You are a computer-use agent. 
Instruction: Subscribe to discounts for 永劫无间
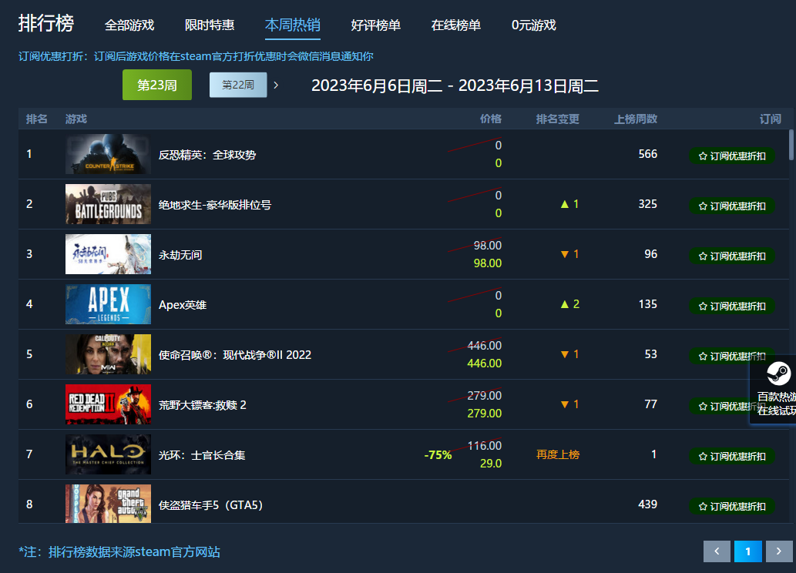pyautogui.click(x=731, y=256)
